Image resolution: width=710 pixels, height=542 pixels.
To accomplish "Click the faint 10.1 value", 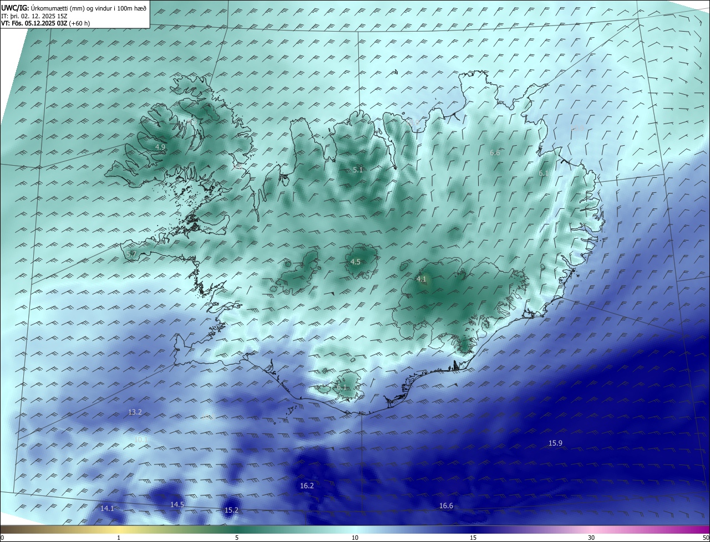I will pyautogui.click(x=141, y=439).
